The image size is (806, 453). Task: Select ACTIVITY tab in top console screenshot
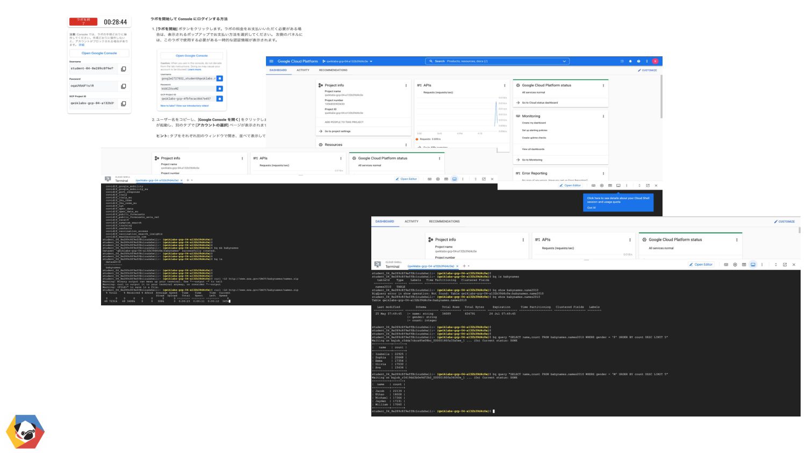(303, 70)
